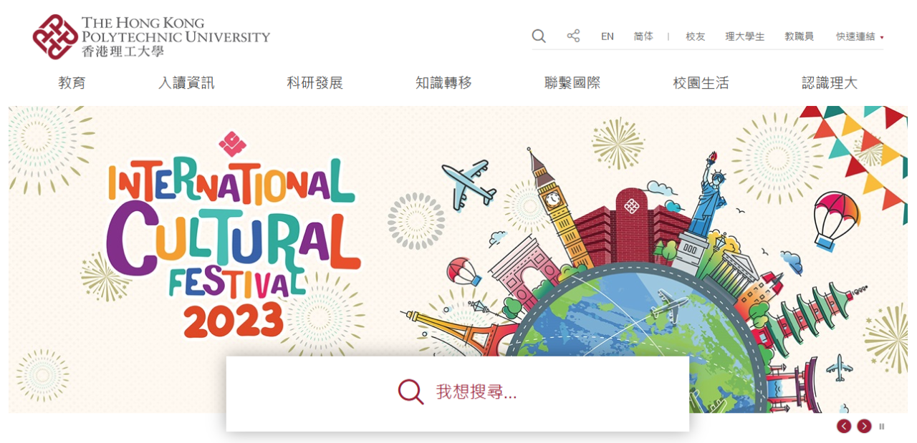Go to previous banner slide arrow
This screenshot has height=443, width=917.
coord(844,426)
